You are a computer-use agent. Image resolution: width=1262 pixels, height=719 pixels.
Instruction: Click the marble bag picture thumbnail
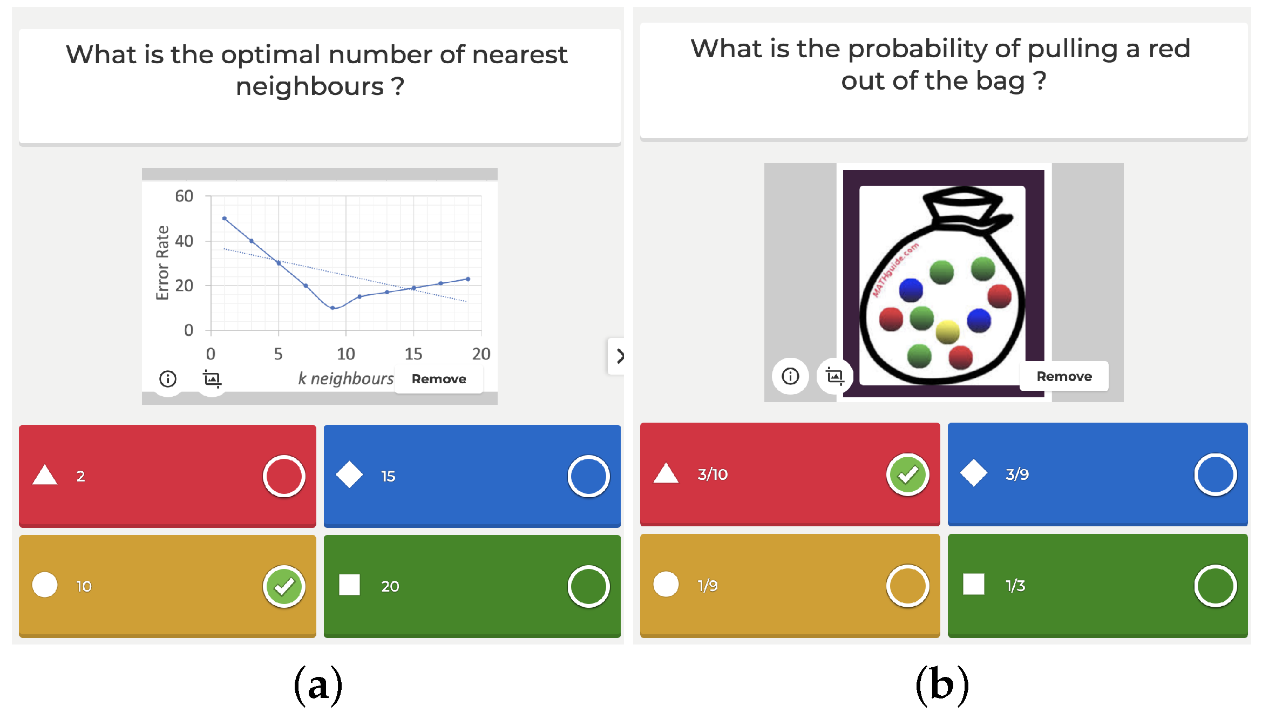click(x=942, y=283)
